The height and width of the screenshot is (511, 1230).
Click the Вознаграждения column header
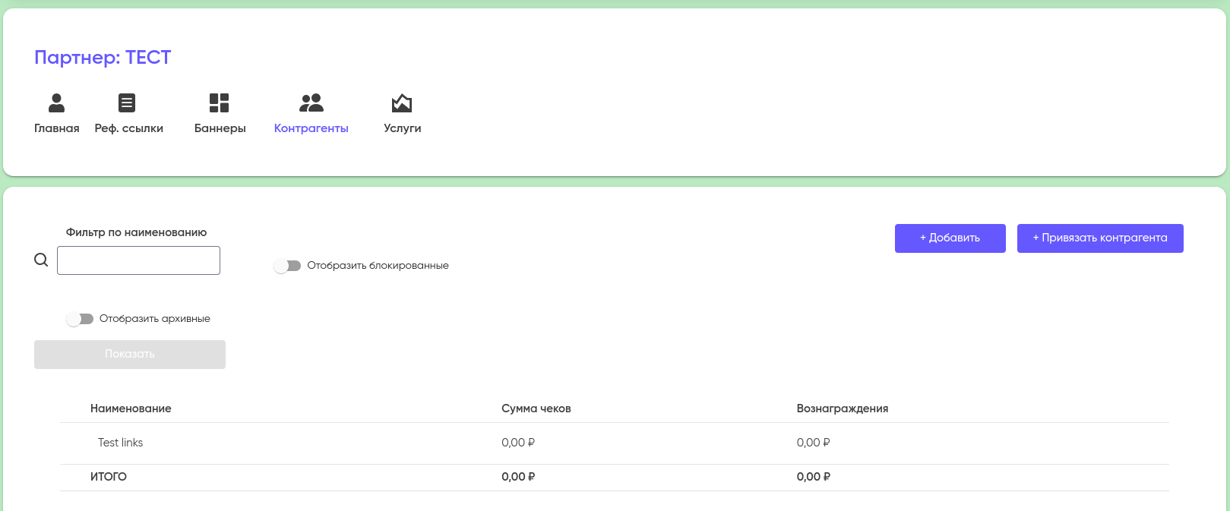point(843,408)
